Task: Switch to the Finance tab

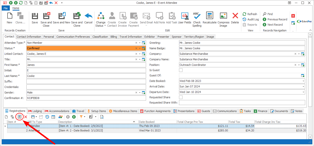Action: pos(260,111)
